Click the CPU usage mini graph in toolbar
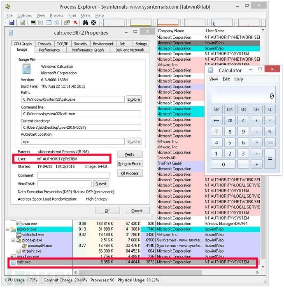 (x=114, y=23)
